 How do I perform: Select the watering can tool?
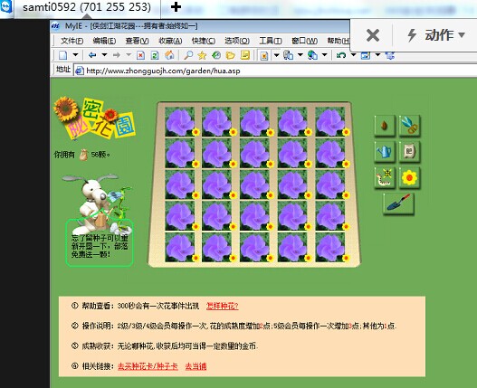pyautogui.click(x=385, y=151)
